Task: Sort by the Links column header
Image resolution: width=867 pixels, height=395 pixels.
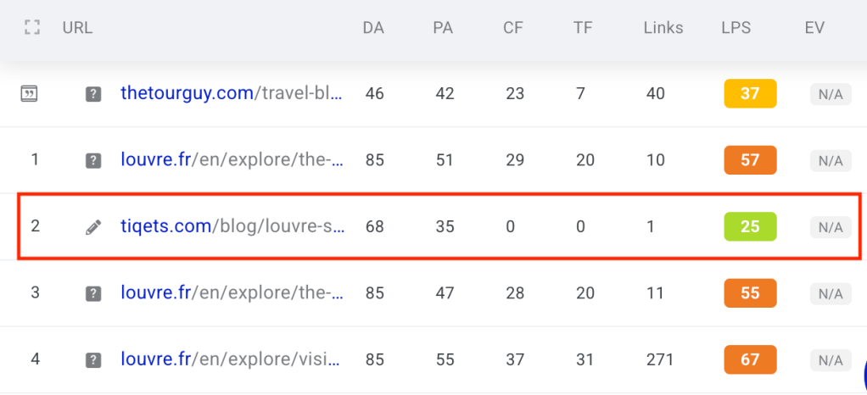Action: 663,28
